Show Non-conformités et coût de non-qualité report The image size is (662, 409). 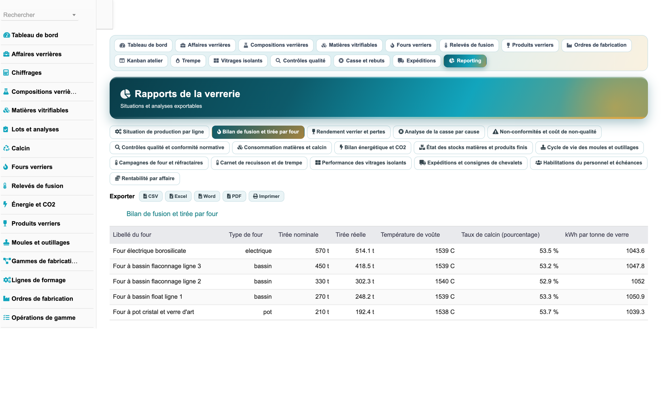(x=544, y=132)
